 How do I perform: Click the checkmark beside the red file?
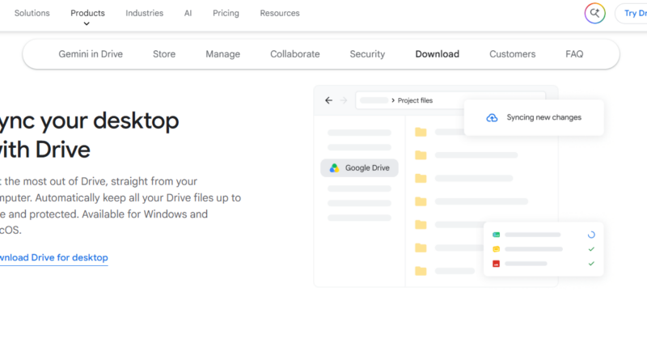point(591,264)
